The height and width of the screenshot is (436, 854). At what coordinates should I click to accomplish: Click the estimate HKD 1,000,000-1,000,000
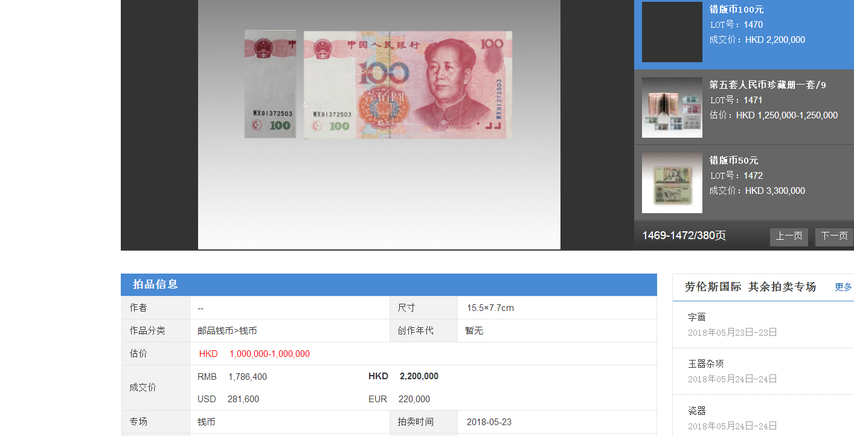[x=254, y=354]
